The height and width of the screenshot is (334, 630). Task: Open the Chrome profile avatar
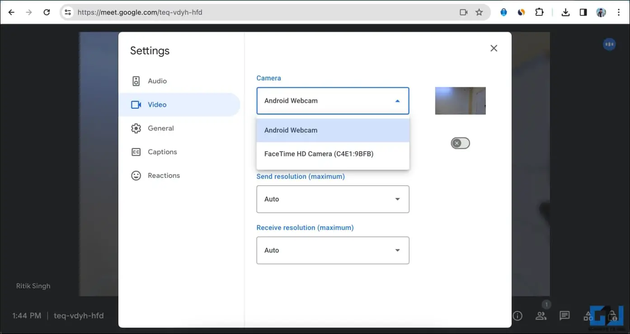click(601, 12)
